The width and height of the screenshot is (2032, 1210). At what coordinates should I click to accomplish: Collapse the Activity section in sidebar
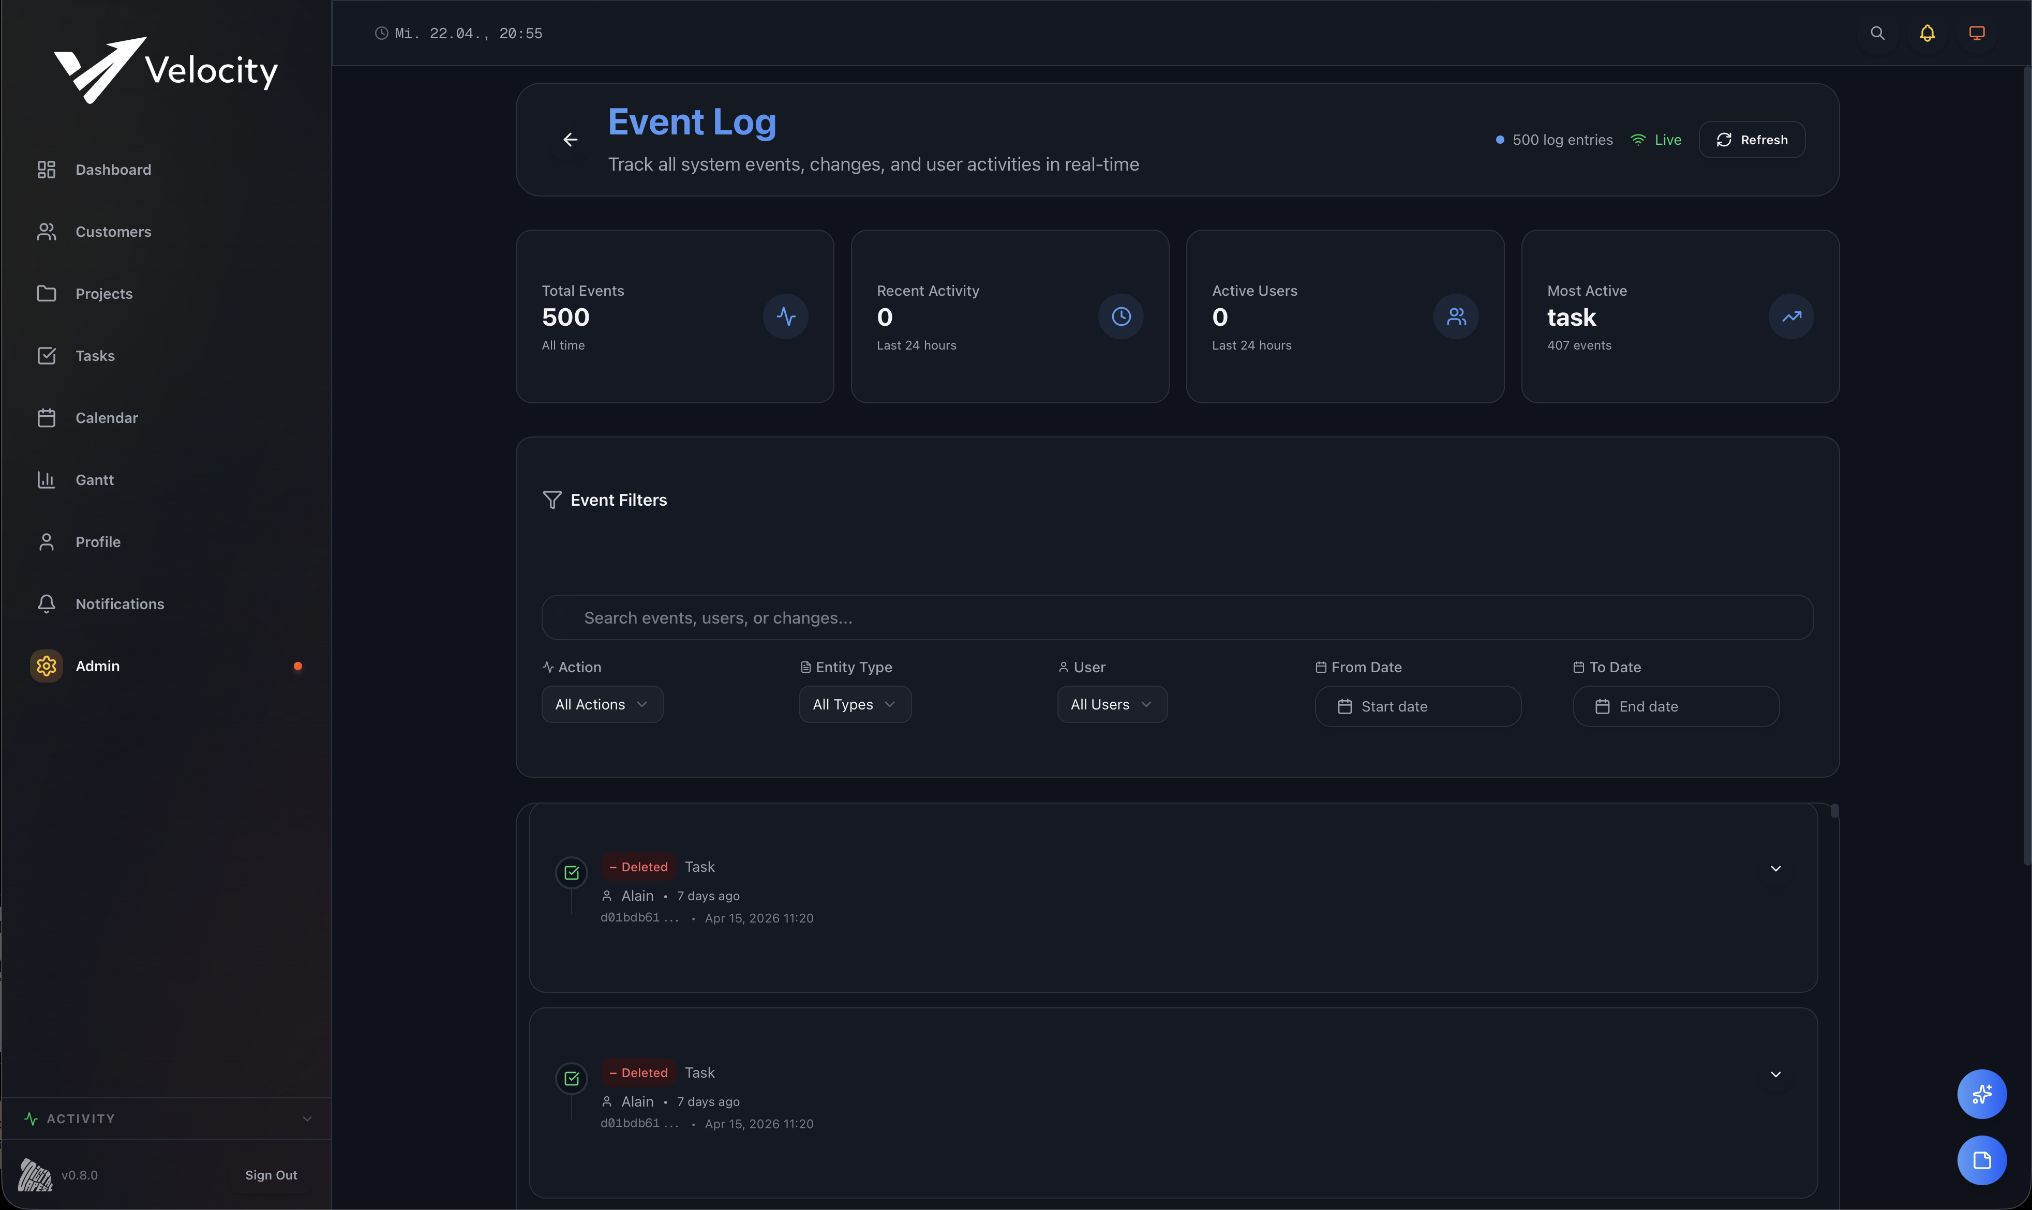(307, 1118)
